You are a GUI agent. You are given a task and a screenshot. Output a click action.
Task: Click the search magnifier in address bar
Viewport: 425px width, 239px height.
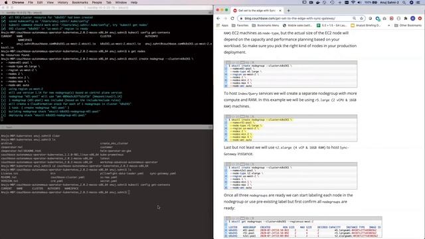click(354, 18)
